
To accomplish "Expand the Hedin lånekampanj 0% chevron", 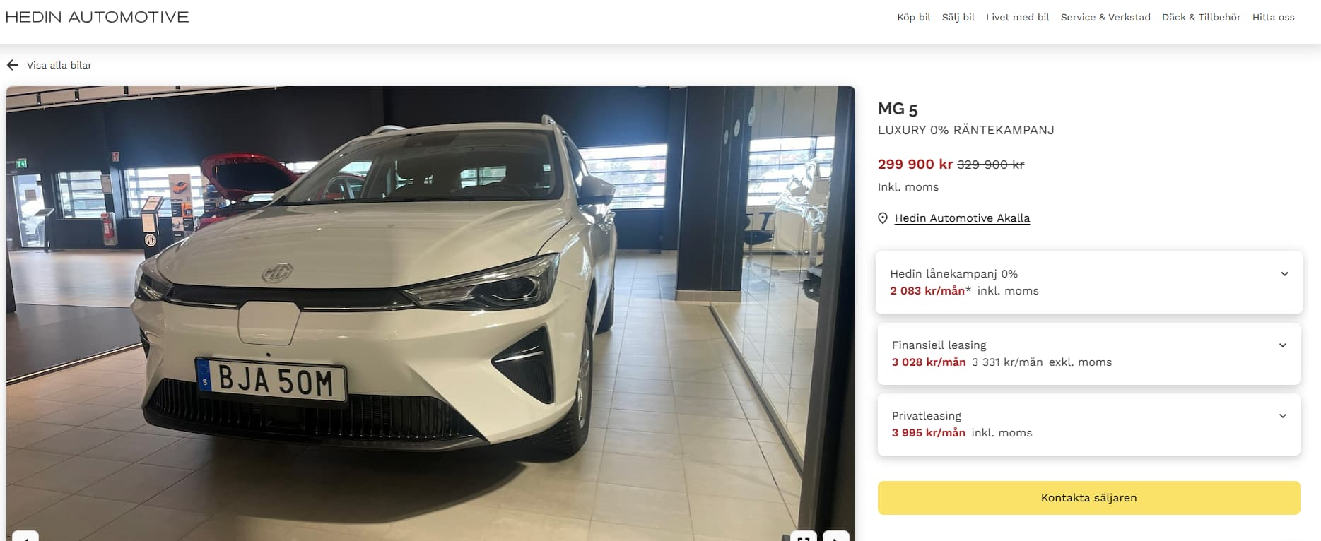I will [1284, 274].
